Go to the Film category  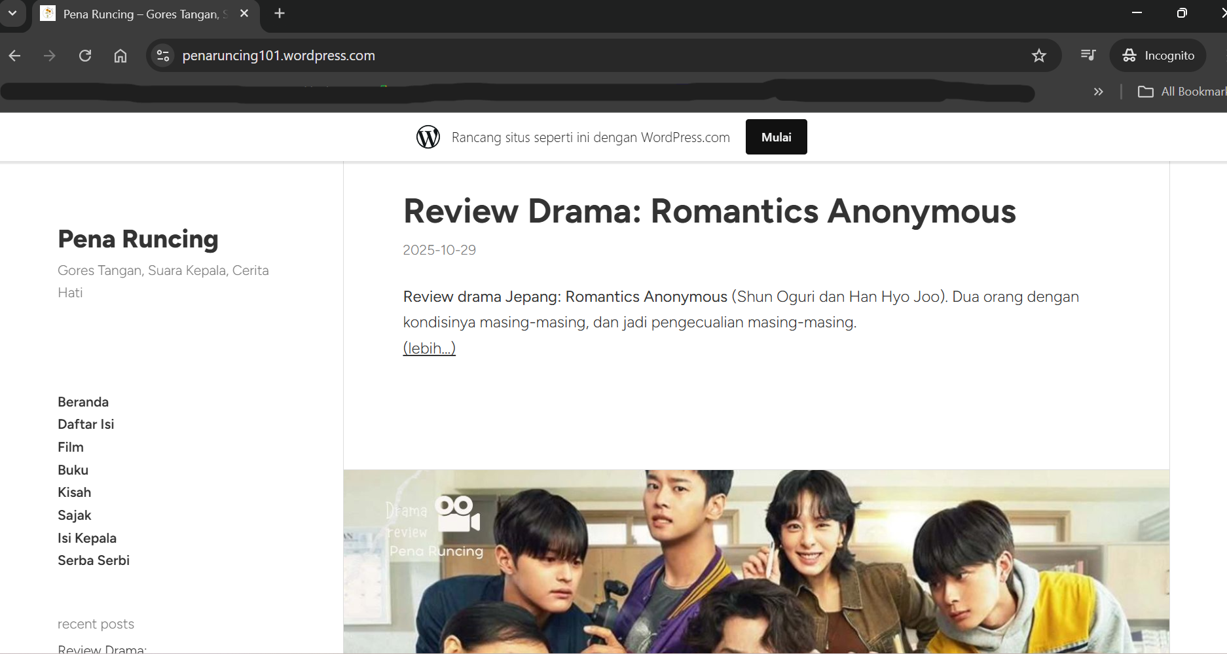[x=71, y=447]
